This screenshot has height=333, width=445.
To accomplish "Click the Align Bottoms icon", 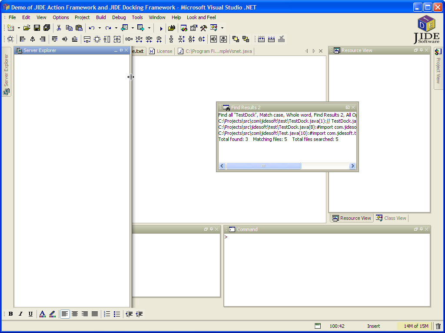I will (x=75, y=39).
